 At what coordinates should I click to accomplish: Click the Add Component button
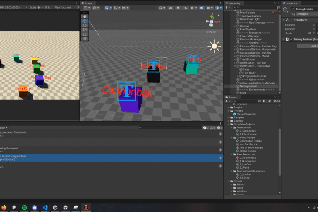[x=307, y=46]
